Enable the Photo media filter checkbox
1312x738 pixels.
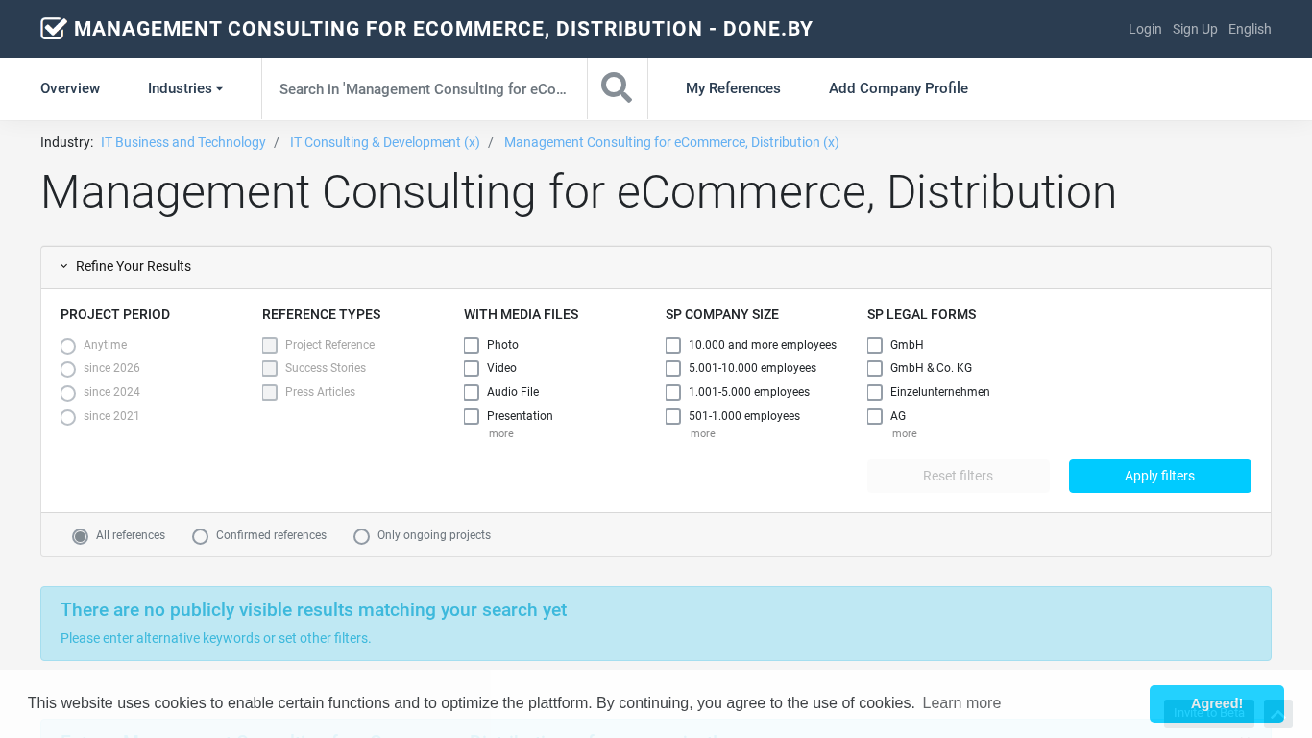(472, 345)
